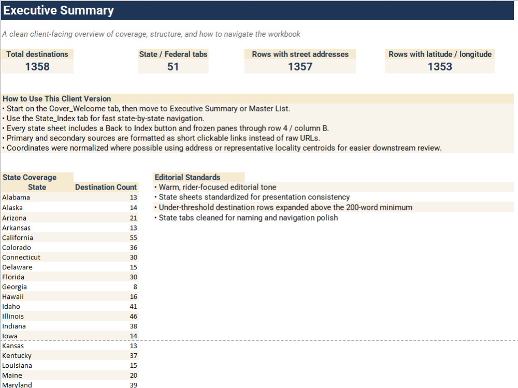
Task: Select Rows with street addresses label
Action: [x=300, y=54]
